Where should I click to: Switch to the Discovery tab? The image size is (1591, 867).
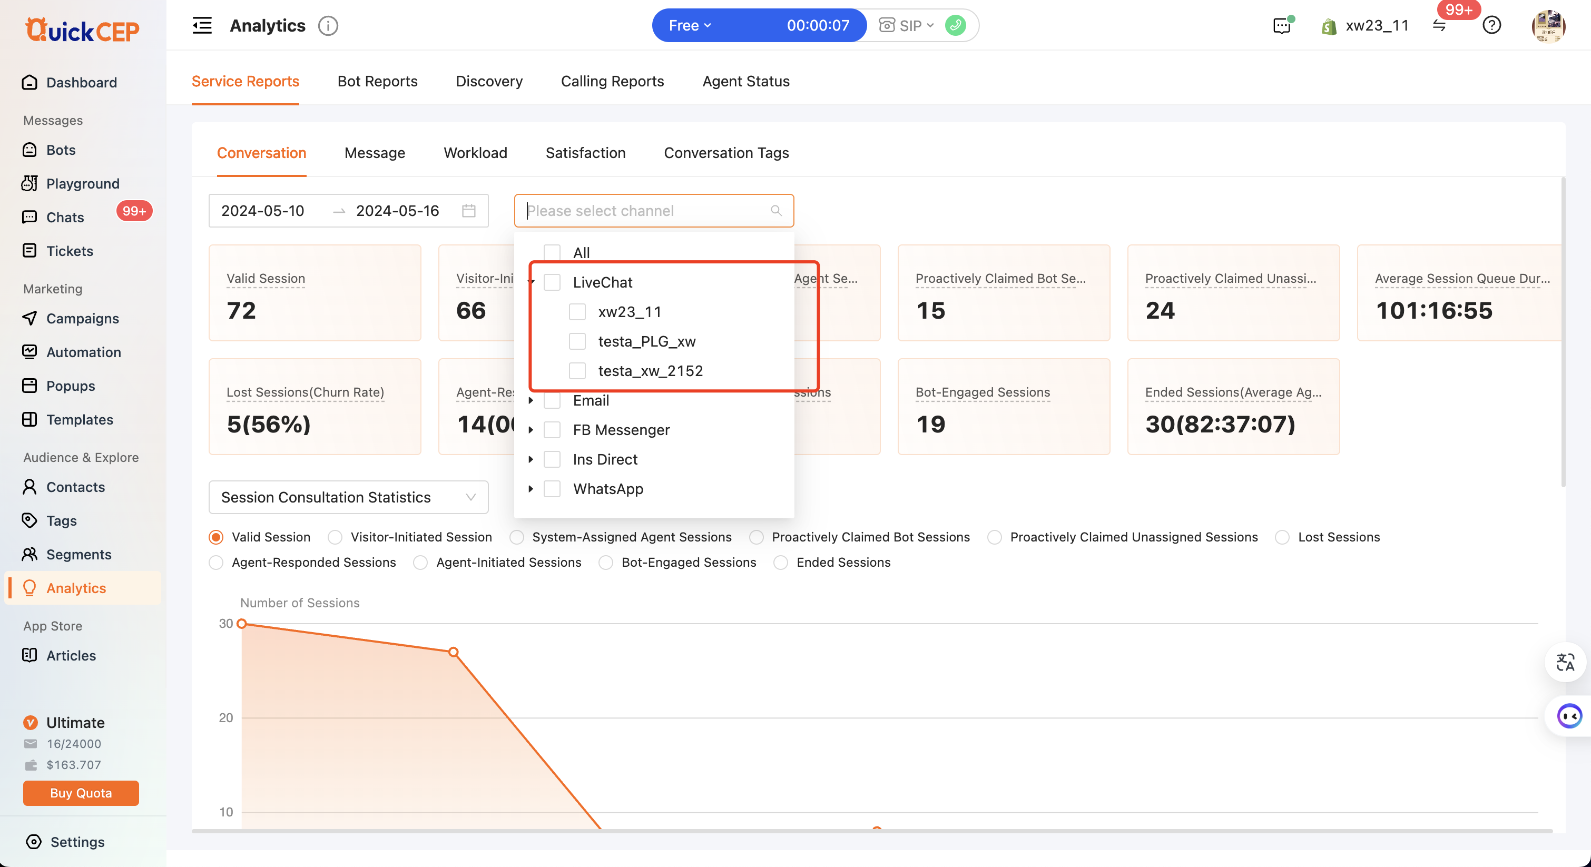click(x=489, y=81)
